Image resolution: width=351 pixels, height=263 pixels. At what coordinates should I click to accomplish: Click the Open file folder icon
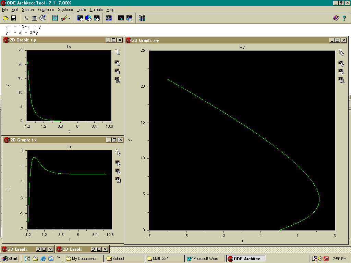(5, 18)
